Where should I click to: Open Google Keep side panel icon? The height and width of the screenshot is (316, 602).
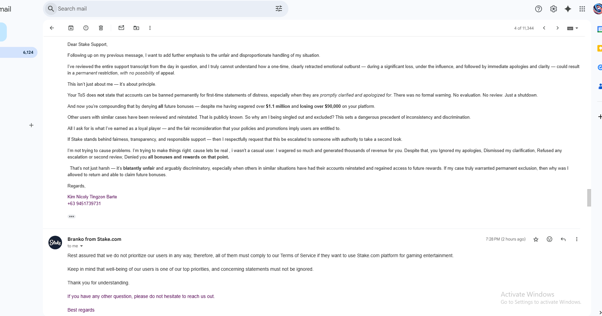[600, 49]
